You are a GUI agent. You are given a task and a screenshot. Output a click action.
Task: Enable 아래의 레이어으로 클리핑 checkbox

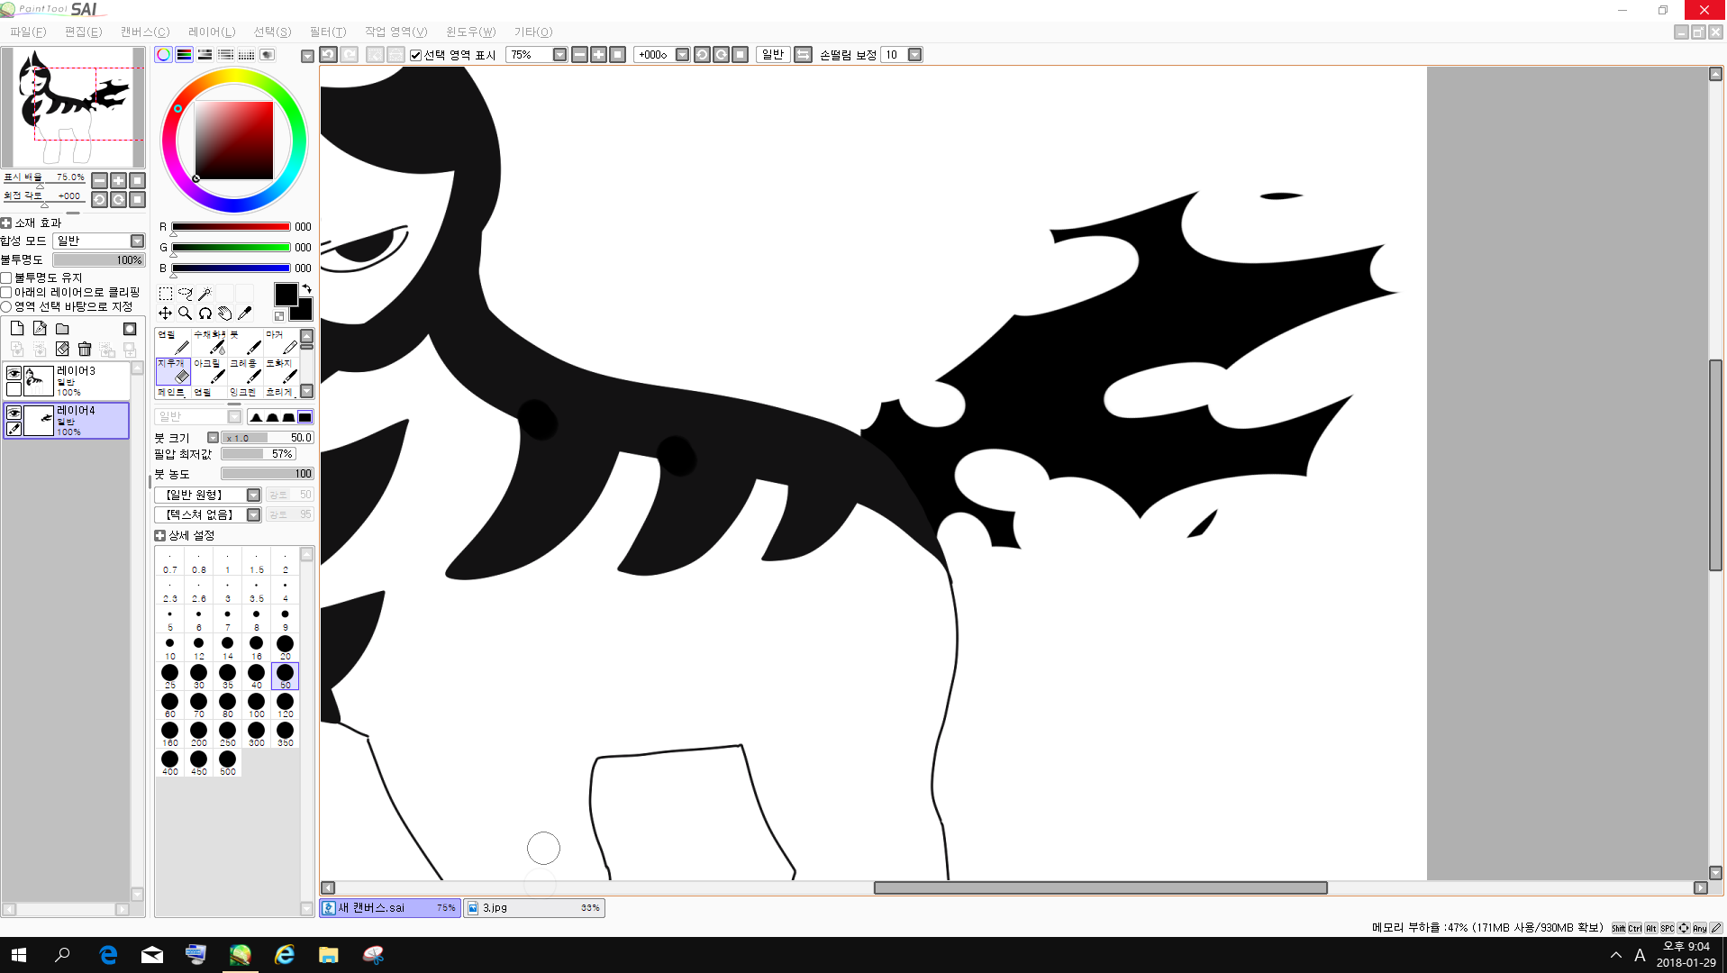click(x=6, y=292)
